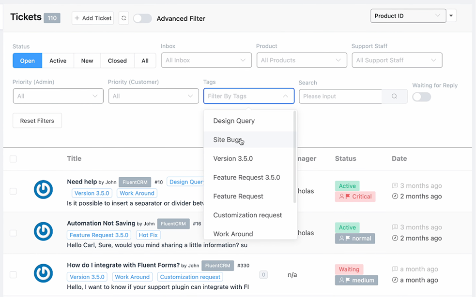Toggle the Waiting for Reply switch
476x297 pixels.
coord(421,97)
